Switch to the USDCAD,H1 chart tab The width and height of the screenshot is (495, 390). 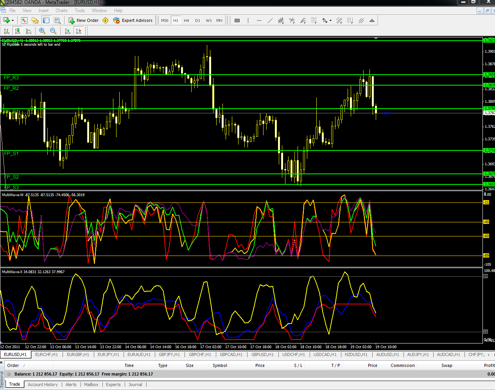point(325,354)
